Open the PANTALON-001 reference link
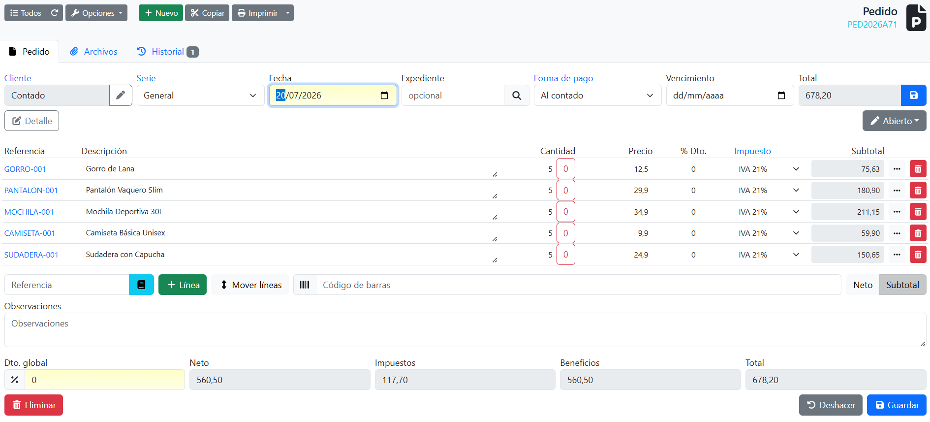 [x=31, y=190]
